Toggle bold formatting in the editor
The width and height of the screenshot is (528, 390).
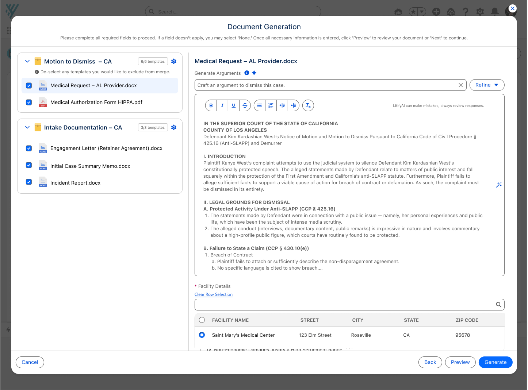(211, 105)
